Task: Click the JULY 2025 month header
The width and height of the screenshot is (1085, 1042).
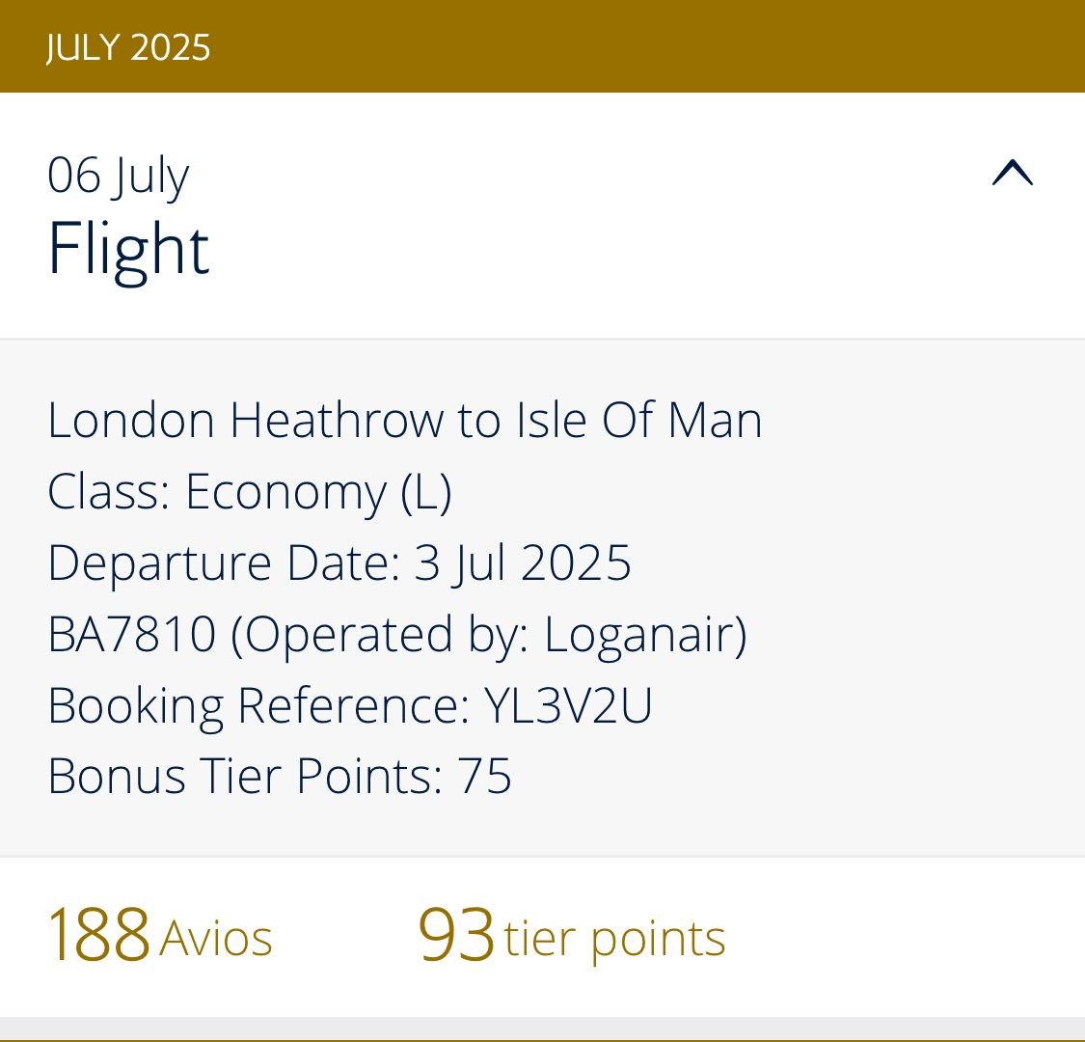Action: click(128, 47)
